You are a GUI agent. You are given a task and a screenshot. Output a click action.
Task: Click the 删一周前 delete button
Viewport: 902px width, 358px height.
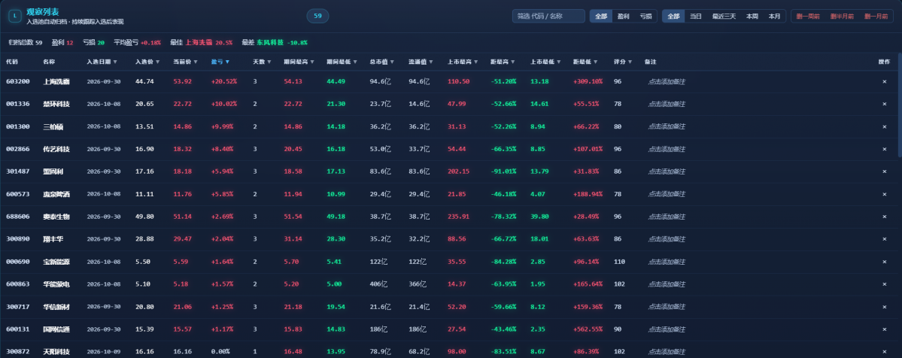coord(808,16)
